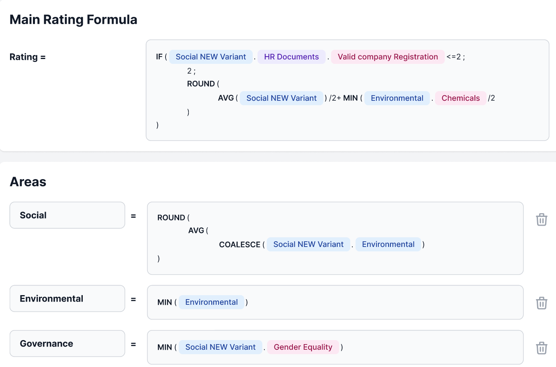Click Social NEW Variant chip after IF
Image resolution: width=556 pixels, height=367 pixels.
point(211,57)
